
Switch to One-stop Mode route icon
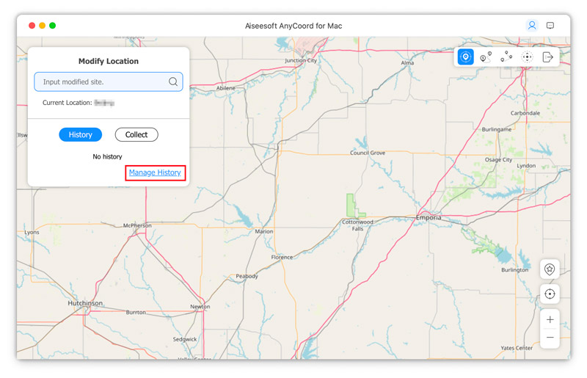tap(485, 57)
